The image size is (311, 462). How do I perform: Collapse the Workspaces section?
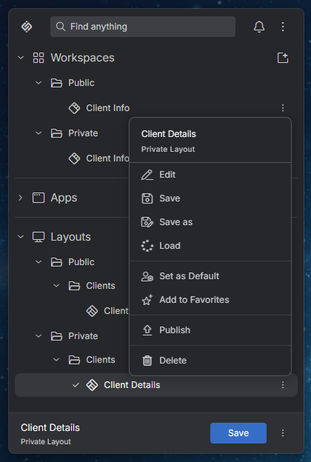[21, 58]
